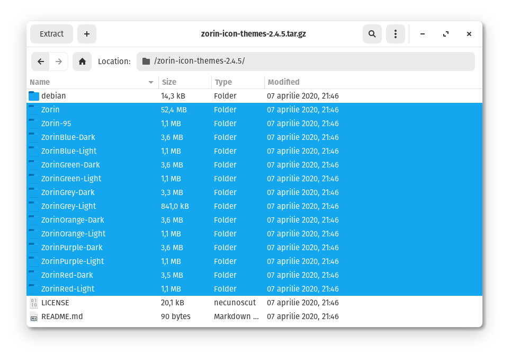
Task: Click the Name column sort arrow
Action: [150, 82]
